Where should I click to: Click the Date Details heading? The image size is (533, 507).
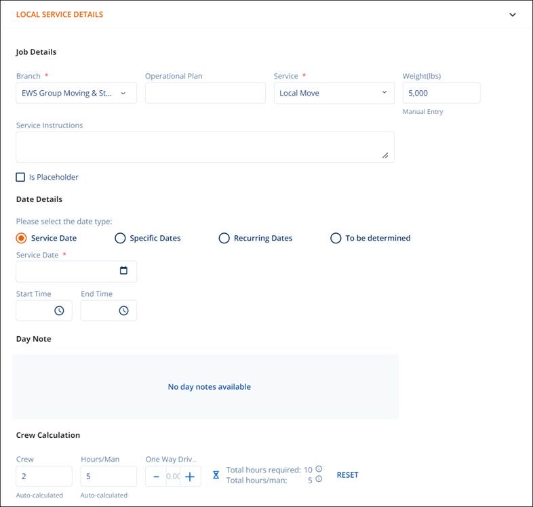[x=39, y=199]
